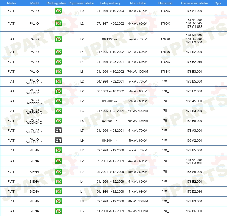Screen dimensions: 227x216
Task: Click ON diesel icon in Palio Weekend 1.9 row
Action: pyautogui.click(x=58, y=140)
